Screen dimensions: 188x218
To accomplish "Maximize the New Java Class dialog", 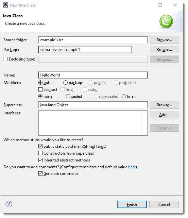I will (160, 5).
